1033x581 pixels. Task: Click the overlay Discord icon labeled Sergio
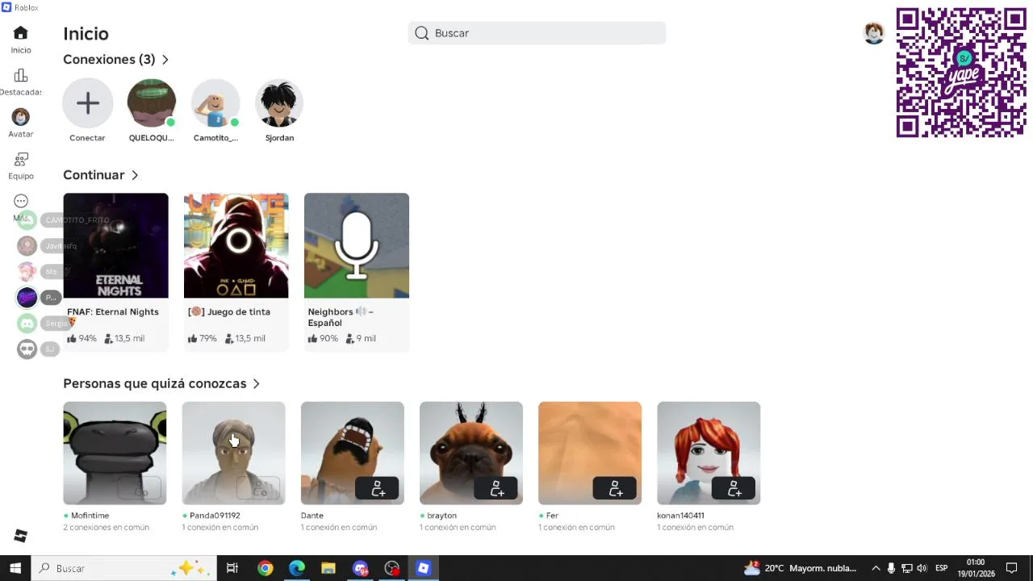[27, 324]
